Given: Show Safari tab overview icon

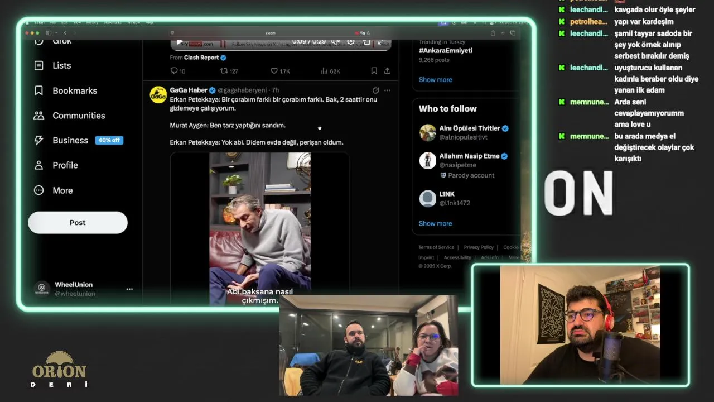Looking at the screenshot, I should click(x=513, y=33).
